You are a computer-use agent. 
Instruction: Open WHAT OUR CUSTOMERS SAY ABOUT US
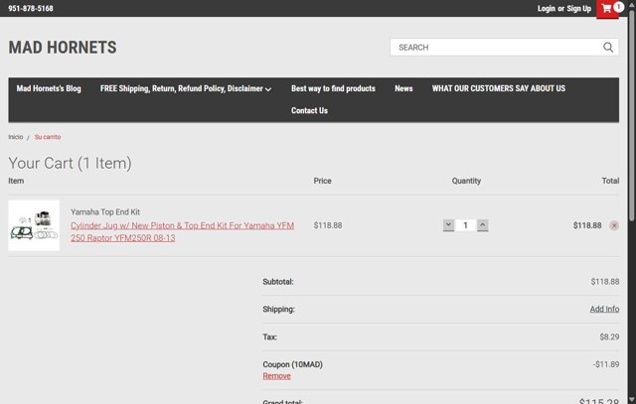pos(499,88)
